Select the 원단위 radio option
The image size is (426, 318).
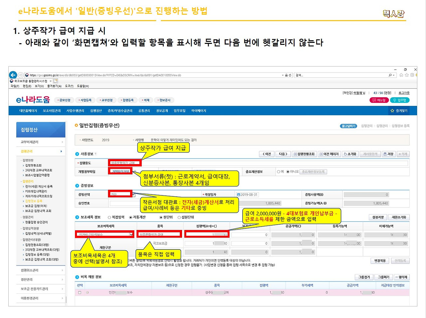pos(161,217)
